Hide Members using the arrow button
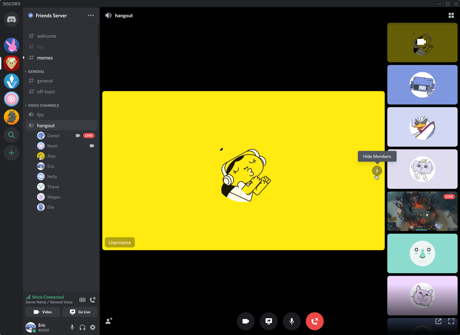 coord(377,171)
